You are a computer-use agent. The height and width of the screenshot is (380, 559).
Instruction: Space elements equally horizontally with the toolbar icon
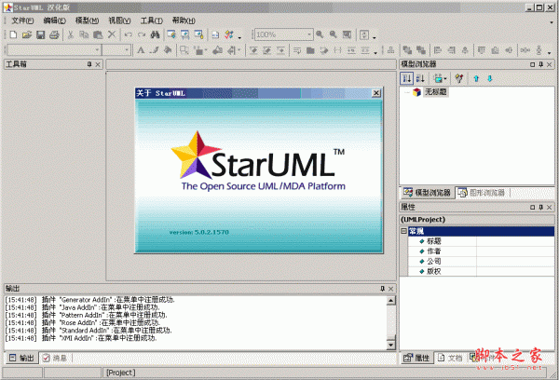[525, 50]
